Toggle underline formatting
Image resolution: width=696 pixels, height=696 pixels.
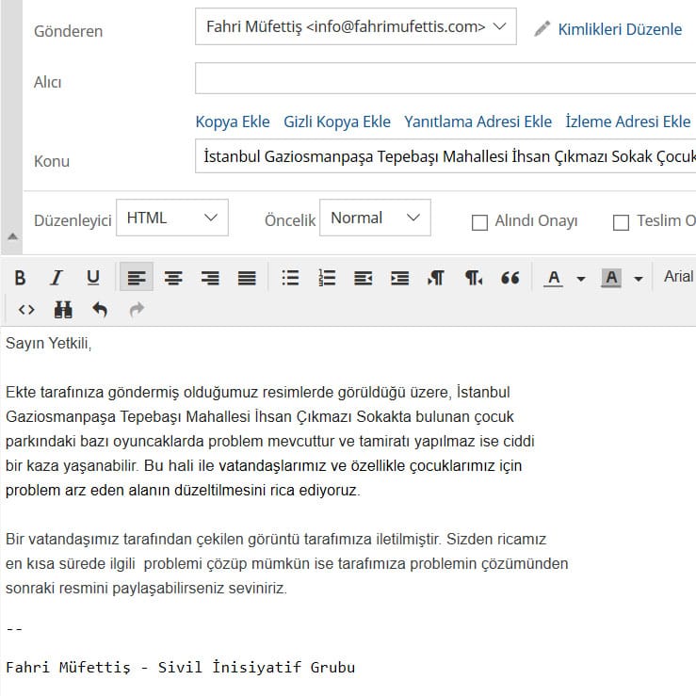pyautogui.click(x=93, y=278)
